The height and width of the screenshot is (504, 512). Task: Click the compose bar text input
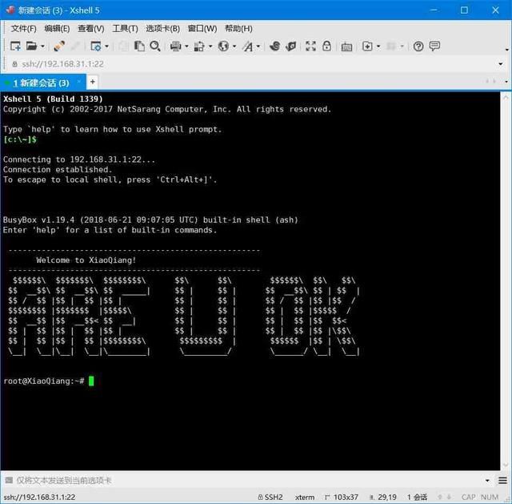pos(248,480)
